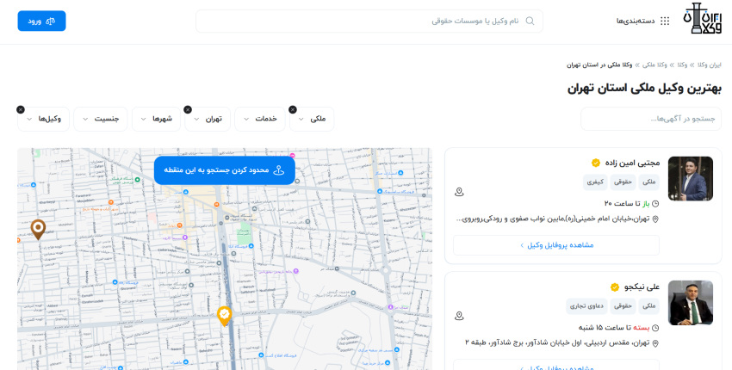Click محدود کردن جستجو به این منطقه button
This screenshot has width=732, height=370.
point(225,170)
